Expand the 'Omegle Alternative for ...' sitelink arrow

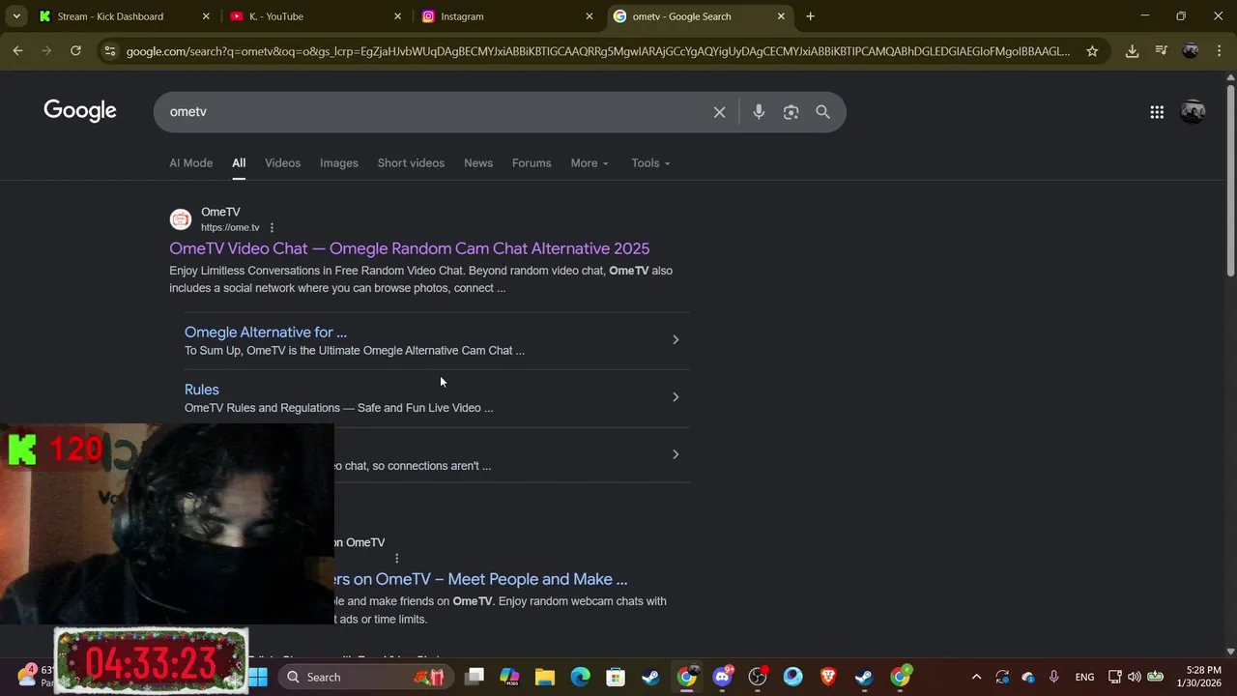pos(676,339)
